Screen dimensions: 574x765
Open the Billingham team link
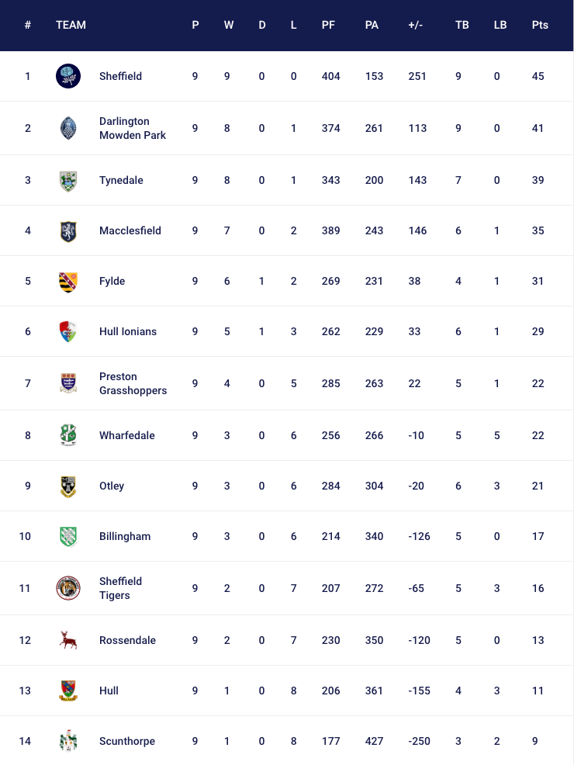coord(125,536)
